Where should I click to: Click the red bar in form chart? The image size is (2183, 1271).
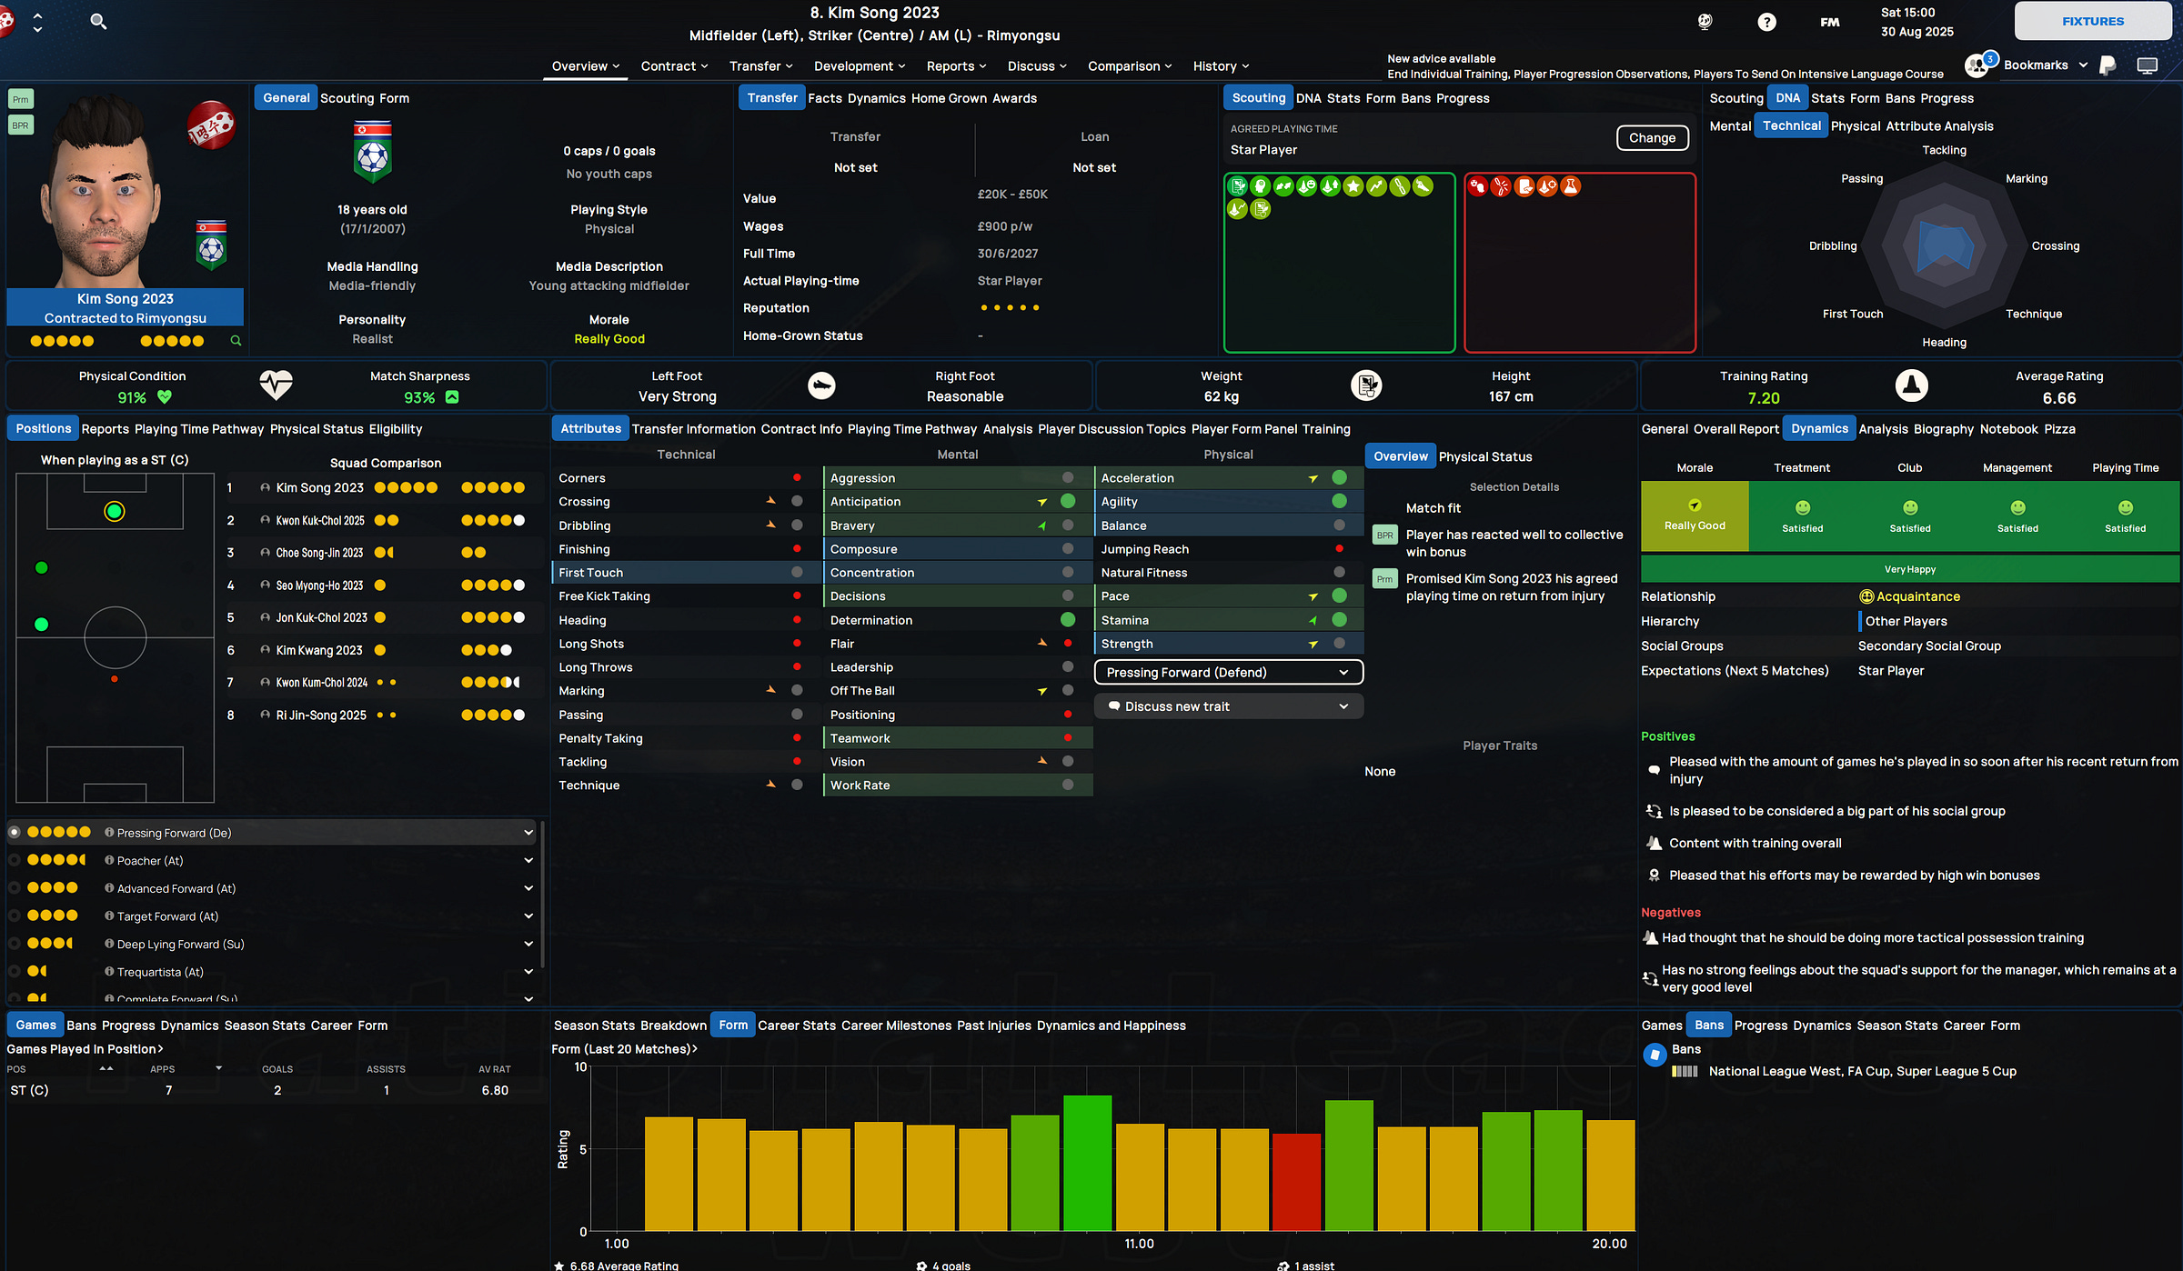[1296, 1182]
